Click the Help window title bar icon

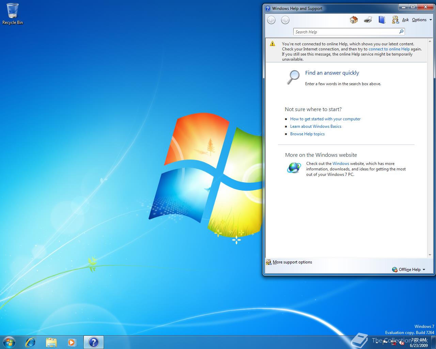click(x=268, y=9)
